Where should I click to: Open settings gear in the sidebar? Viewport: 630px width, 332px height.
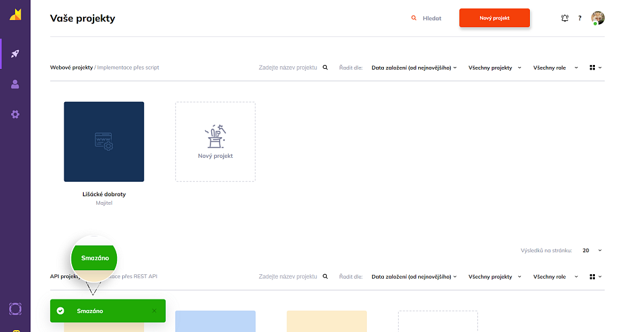[x=15, y=114]
